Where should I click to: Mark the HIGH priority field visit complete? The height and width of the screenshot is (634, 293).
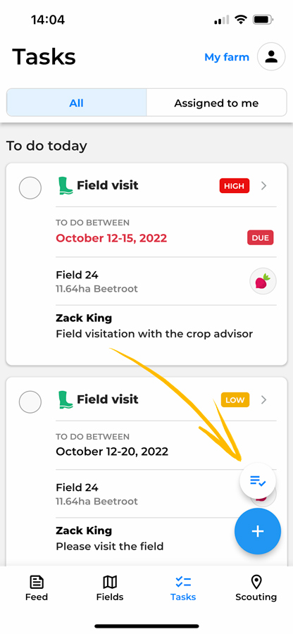click(x=30, y=187)
